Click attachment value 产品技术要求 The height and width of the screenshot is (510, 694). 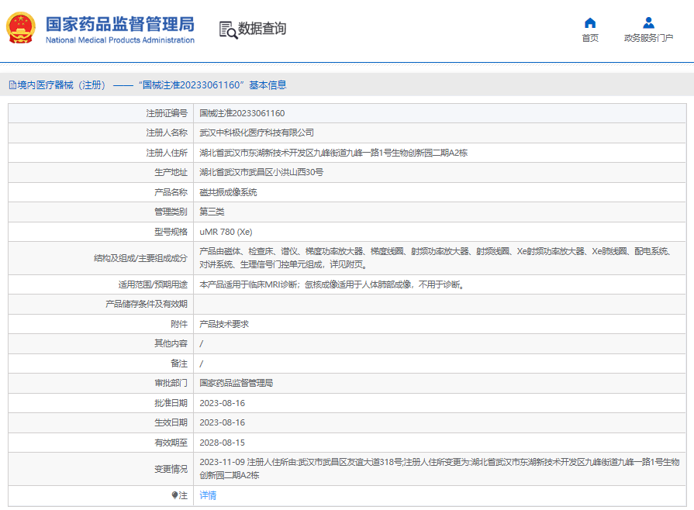tap(224, 324)
